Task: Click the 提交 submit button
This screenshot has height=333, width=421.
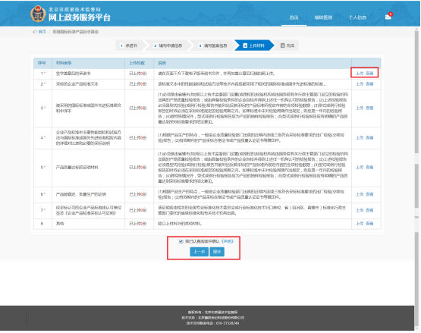Action: coord(217,252)
